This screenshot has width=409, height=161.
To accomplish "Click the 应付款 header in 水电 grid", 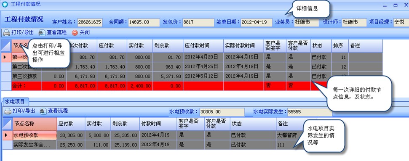I will (x=71, y=124).
